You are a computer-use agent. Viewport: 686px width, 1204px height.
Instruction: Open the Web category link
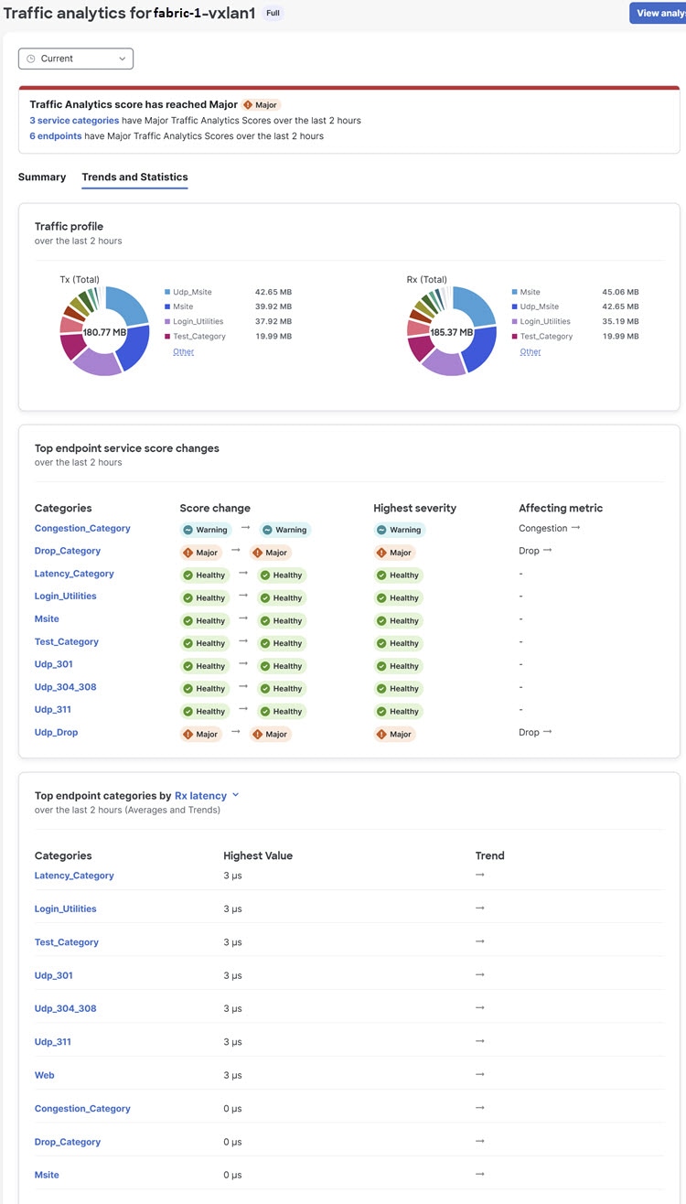44,1075
